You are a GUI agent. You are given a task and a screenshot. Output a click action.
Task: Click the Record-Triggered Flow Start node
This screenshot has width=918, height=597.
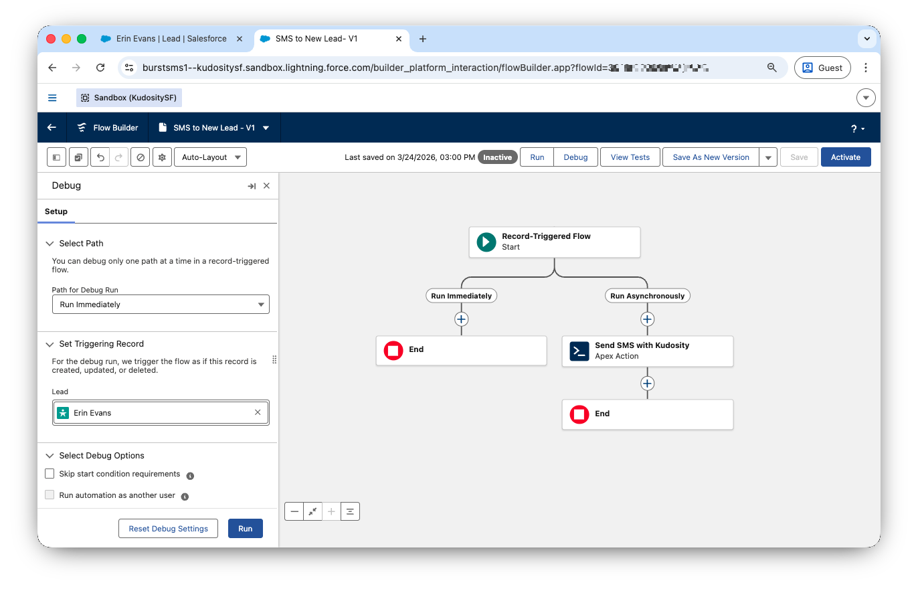(554, 242)
